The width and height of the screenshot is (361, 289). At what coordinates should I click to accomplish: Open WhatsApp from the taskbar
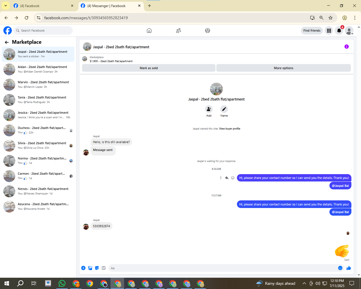62,283
